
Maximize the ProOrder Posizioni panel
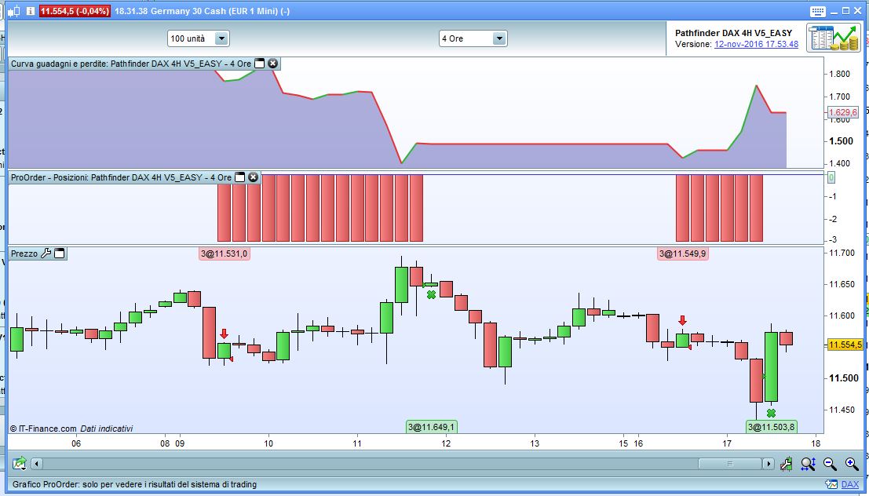click(239, 177)
